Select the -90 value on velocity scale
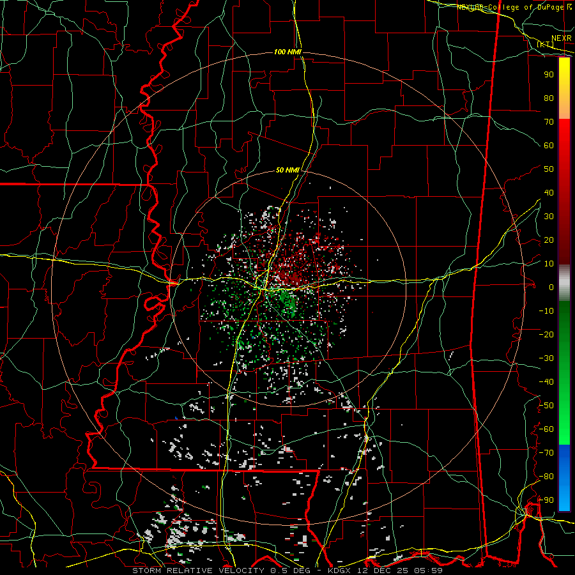Viewport: 575px width, 575px height. pos(546,500)
